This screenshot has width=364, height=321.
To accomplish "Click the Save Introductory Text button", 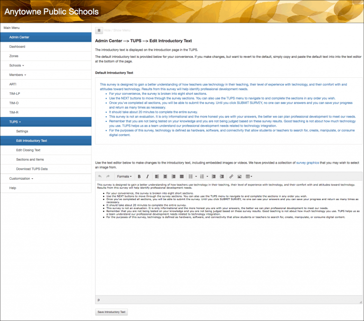I will tap(111, 312).
